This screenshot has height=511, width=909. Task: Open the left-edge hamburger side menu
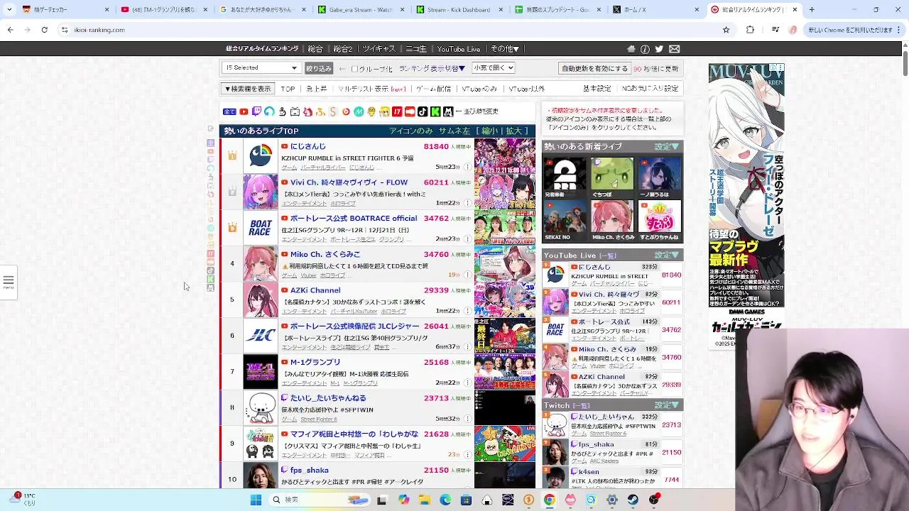click(9, 281)
